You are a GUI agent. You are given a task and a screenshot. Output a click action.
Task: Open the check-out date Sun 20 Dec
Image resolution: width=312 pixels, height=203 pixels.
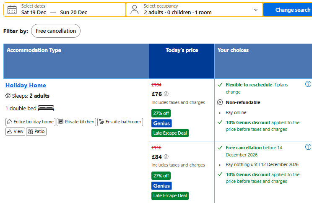(73, 12)
